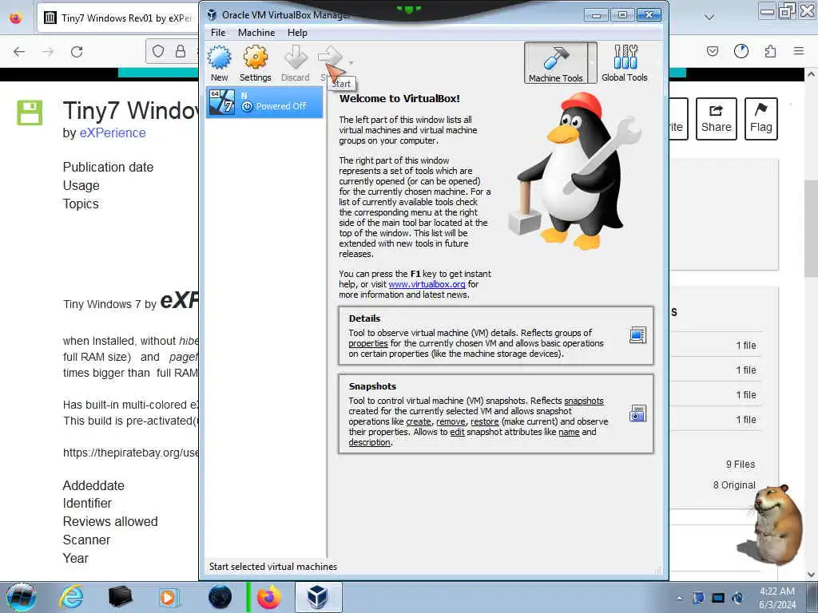Click the remove link in Snapshots
The width and height of the screenshot is (818, 613).
click(451, 421)
